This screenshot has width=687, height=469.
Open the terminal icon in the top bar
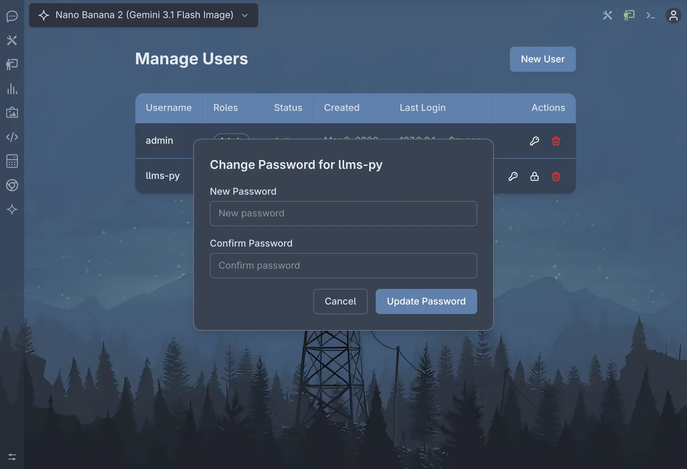point(650,15)
